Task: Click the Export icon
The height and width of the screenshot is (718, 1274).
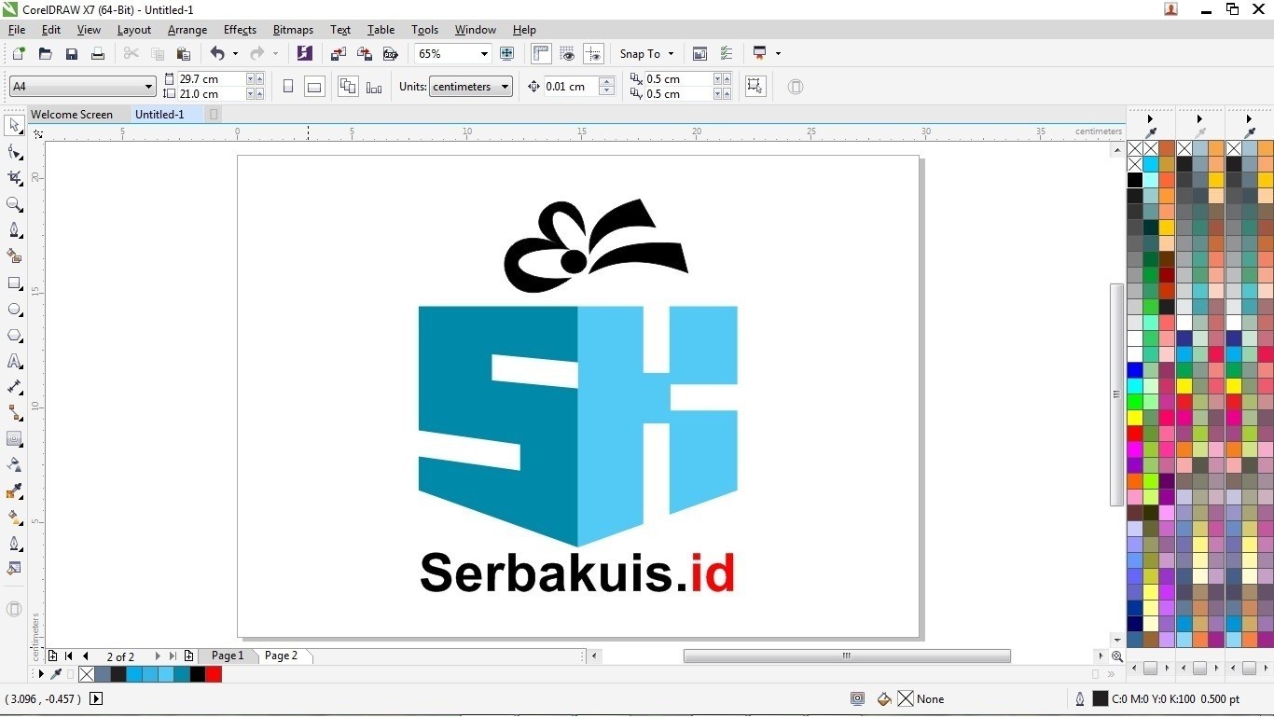Action: tap(365, 54)
